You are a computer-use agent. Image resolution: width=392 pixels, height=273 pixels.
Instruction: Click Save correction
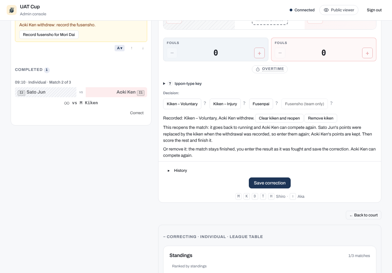(x=269, y=183)
